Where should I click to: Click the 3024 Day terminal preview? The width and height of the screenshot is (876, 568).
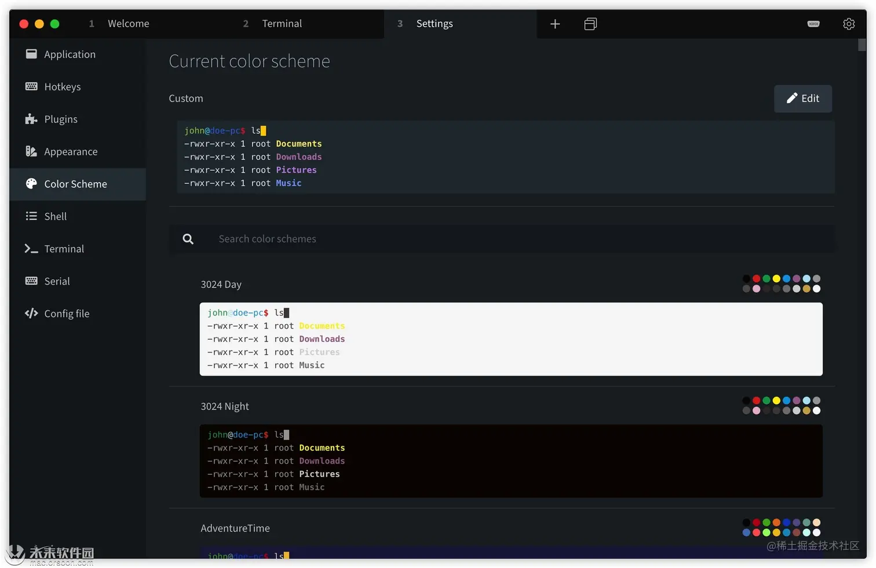click(x=511, y=339)
